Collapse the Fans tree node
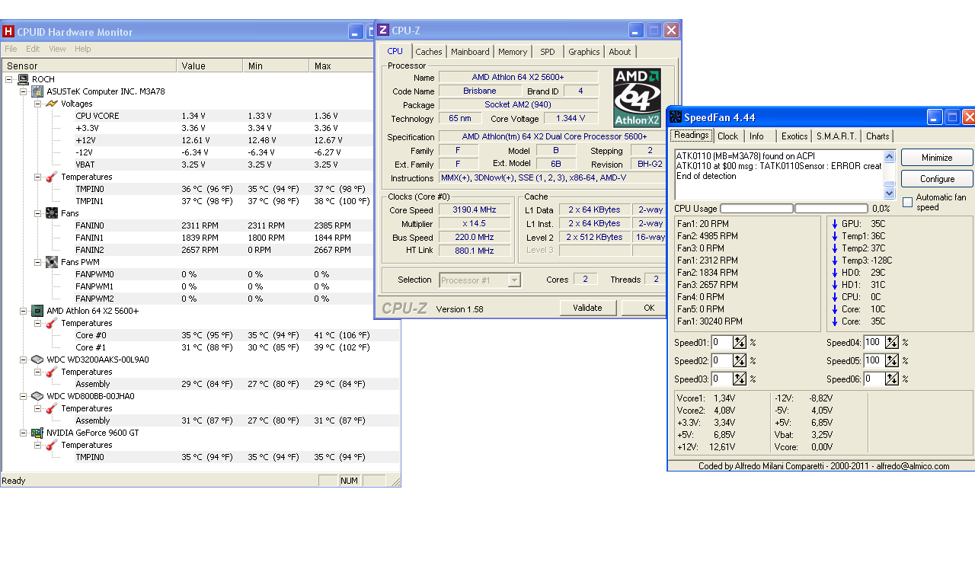This screenshot has height=585, width=975. coord(38,213)
